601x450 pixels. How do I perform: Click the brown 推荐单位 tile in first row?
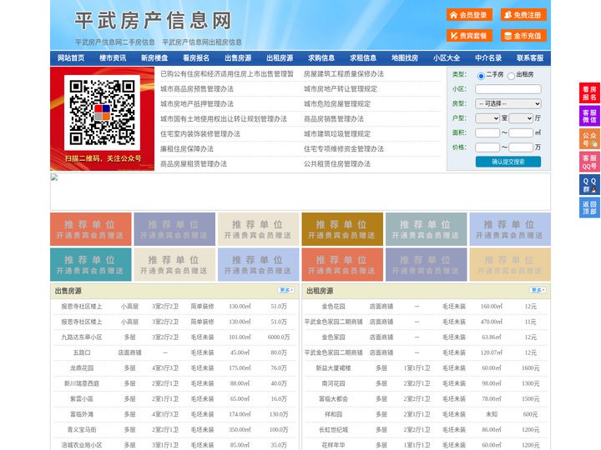(342, 229)
